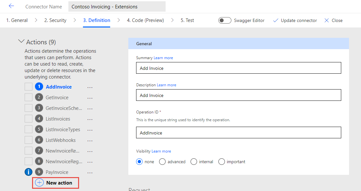This screenshot has height=191, width=361.
Task: Click the info icon on PayInvoice action
Action: click(x=28, y=172)
